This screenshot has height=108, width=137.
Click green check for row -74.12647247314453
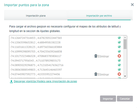119,38
